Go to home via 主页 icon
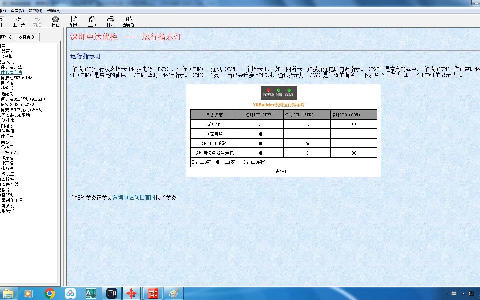This screenshot has height=300, width=480. coord(92,21)
